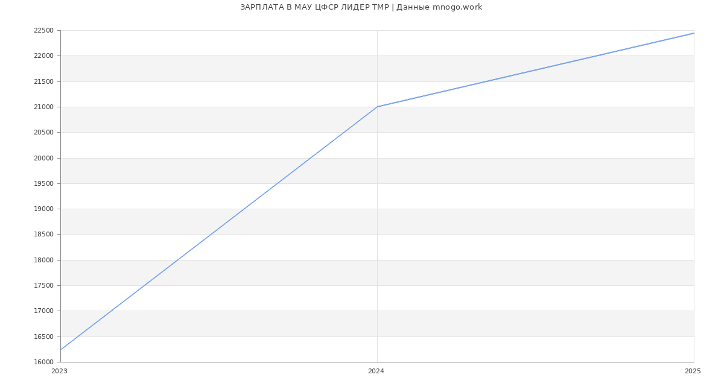
Task: Click the 17500 y-axis label
Action: point(43,286)
